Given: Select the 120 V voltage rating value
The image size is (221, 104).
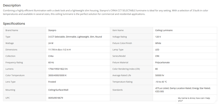Looking at the screenshot, I should pyautogui.click(x=158, y=37).
